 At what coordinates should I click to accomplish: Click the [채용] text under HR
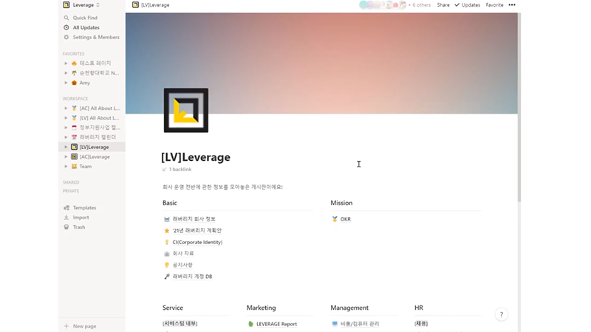click(x=421, y=324)
